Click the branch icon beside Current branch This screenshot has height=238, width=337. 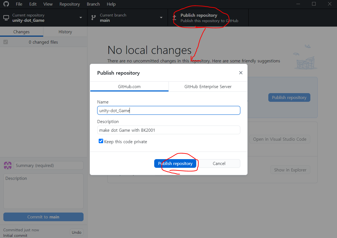[94, 18]
